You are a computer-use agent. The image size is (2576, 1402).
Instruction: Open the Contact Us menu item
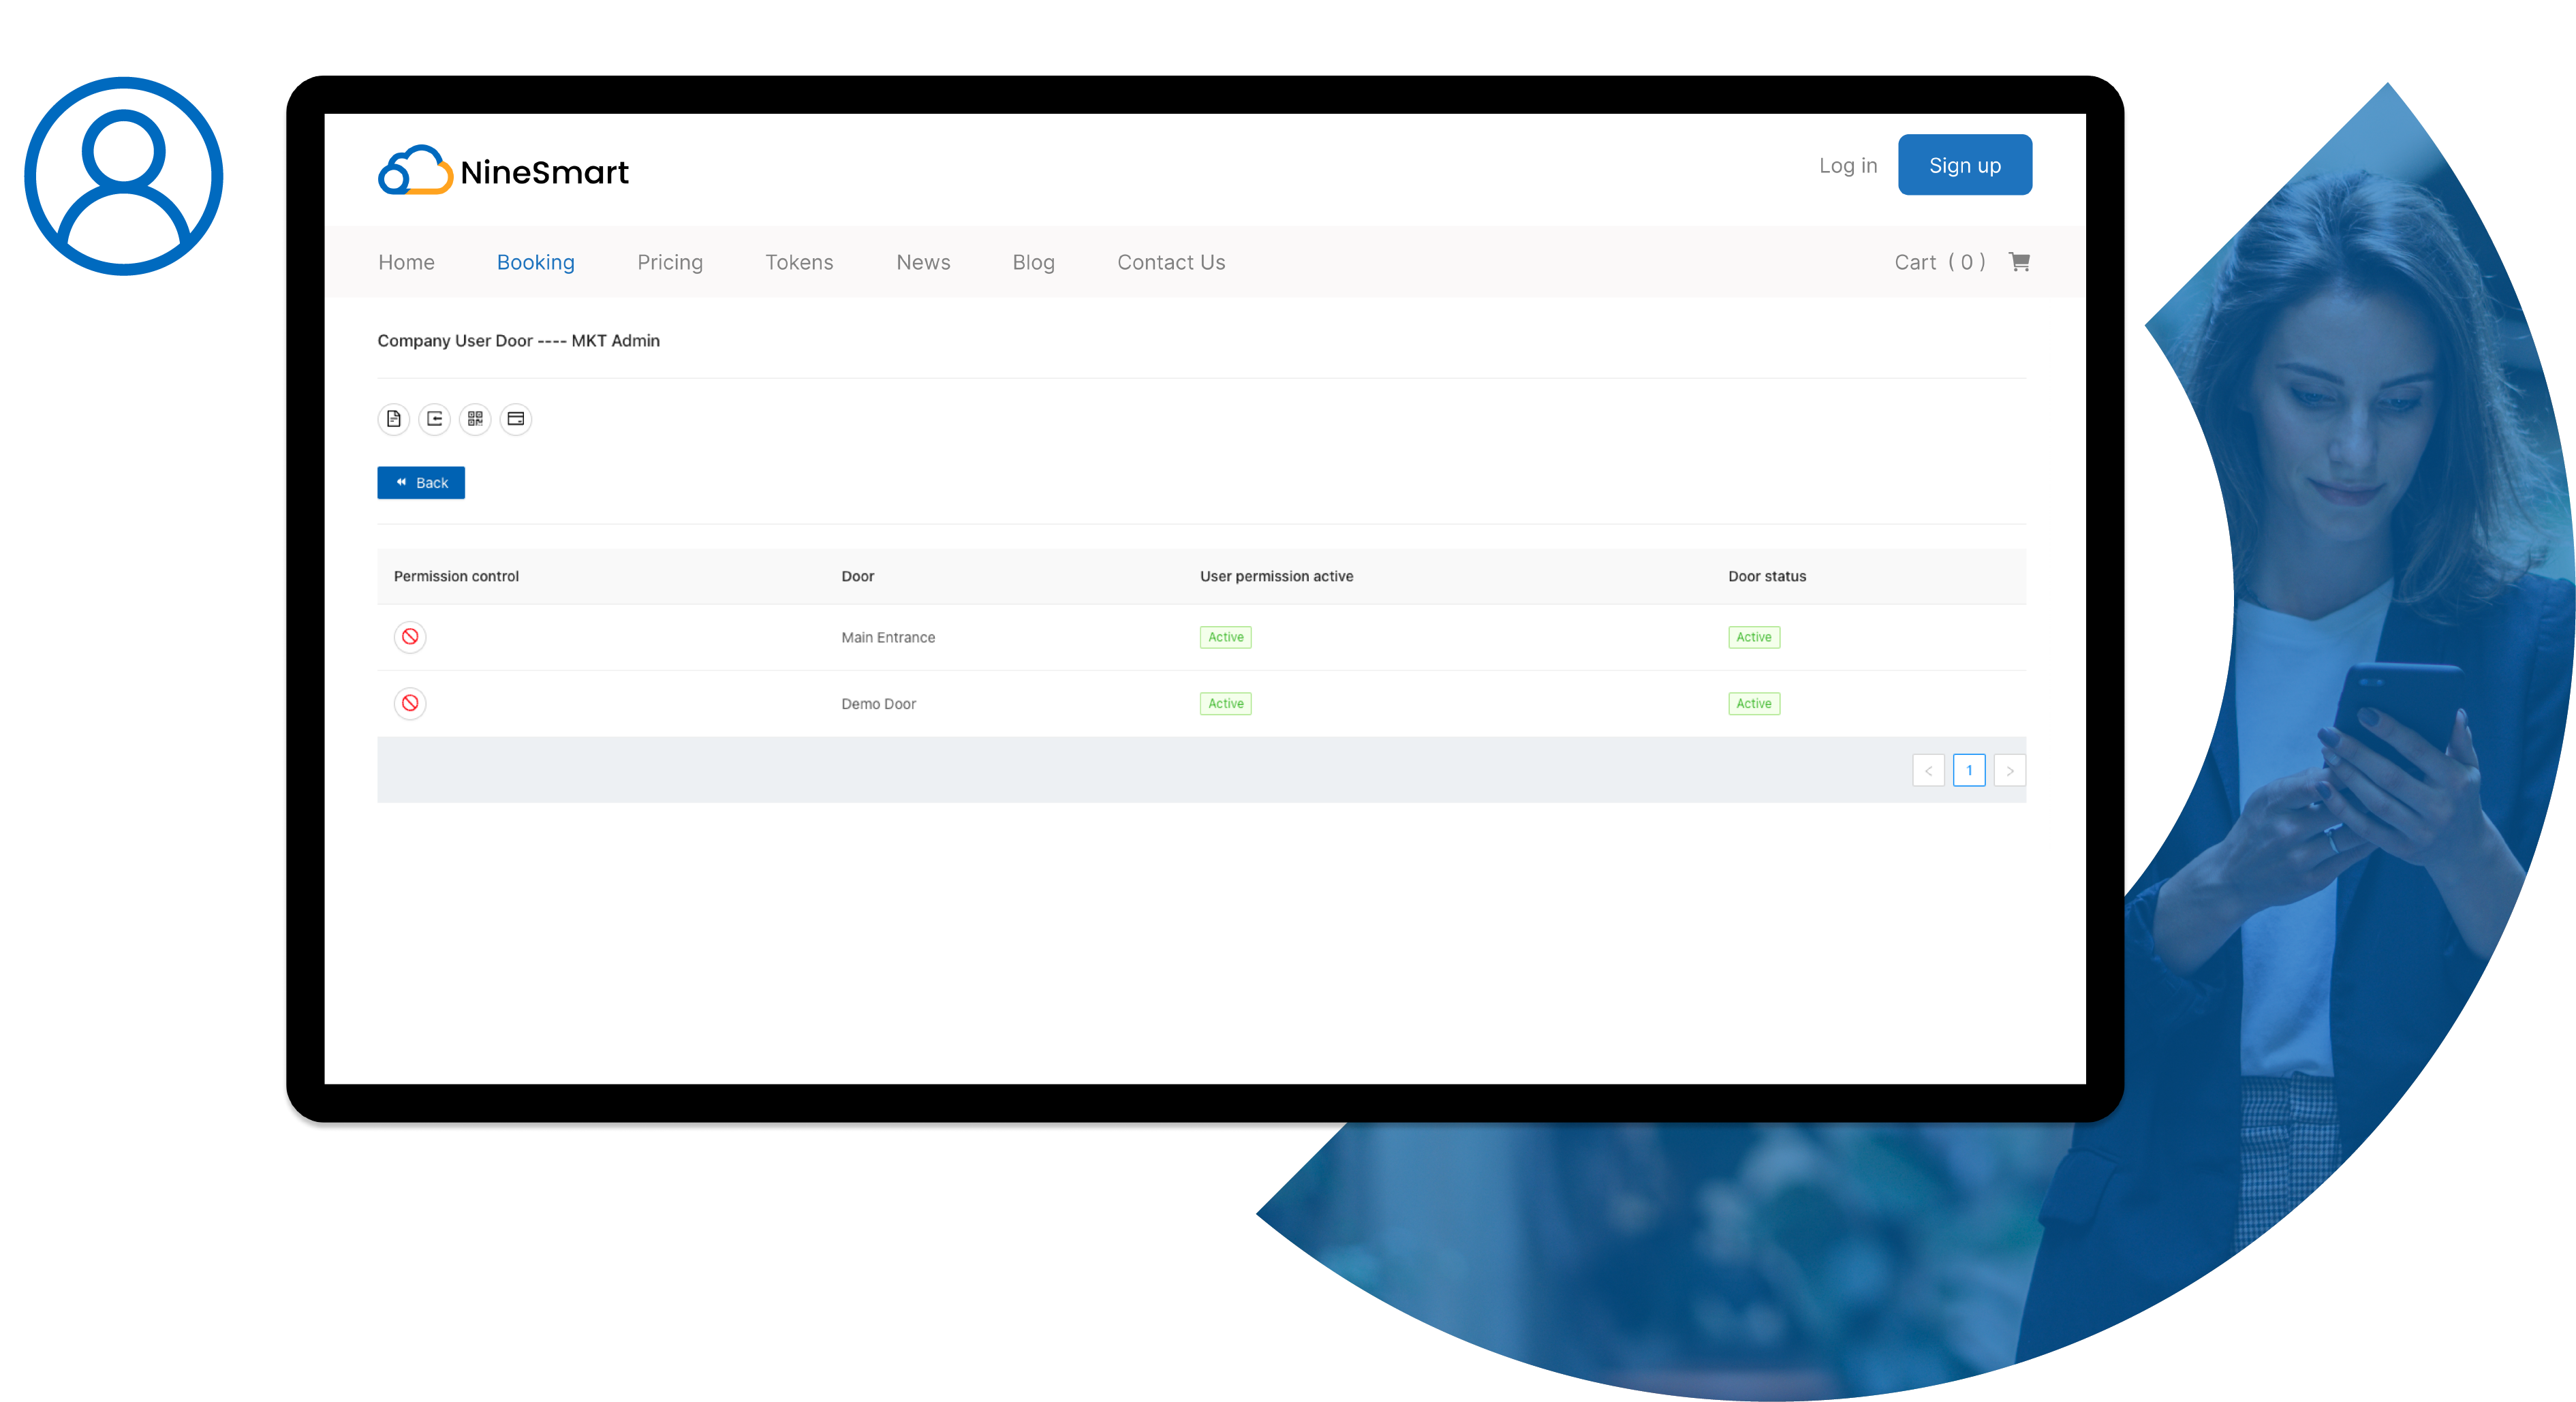click(1171, 262)
